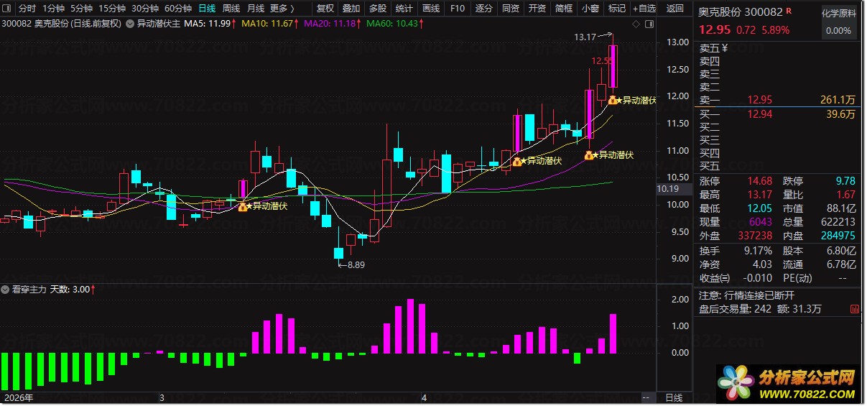Open the F10 company info

click(x=457, y=9)
